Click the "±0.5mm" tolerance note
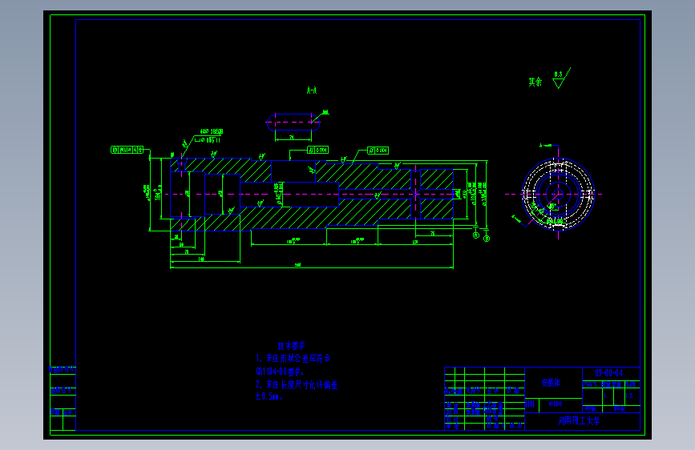Viewport: 695px width, 450px height. [269, 396]
